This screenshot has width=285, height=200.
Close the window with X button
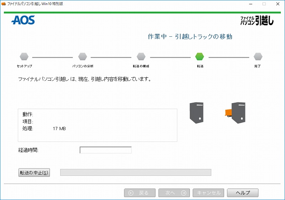pos(278,4)
